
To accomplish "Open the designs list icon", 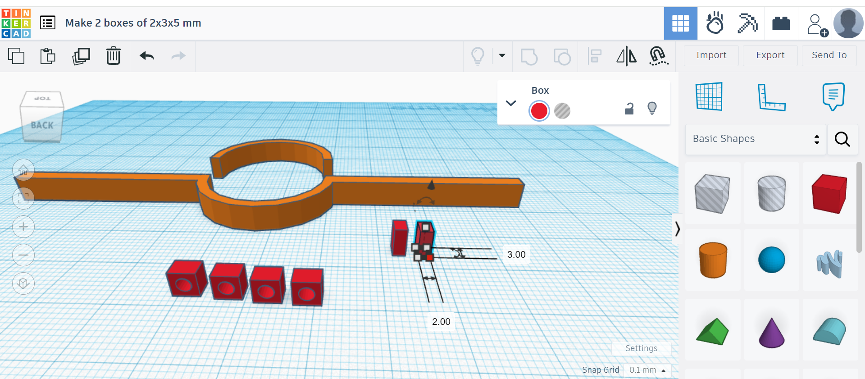I will click(48, 23).
